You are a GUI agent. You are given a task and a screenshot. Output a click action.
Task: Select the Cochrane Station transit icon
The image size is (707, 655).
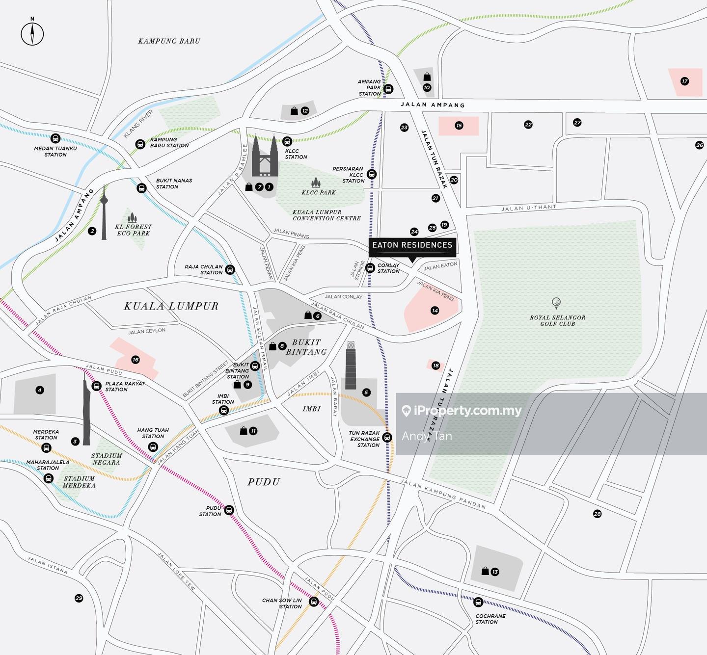[478, 602]
